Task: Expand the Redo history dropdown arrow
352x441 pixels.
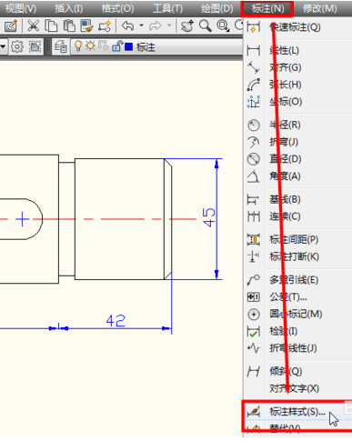Action: click(169, 26)
